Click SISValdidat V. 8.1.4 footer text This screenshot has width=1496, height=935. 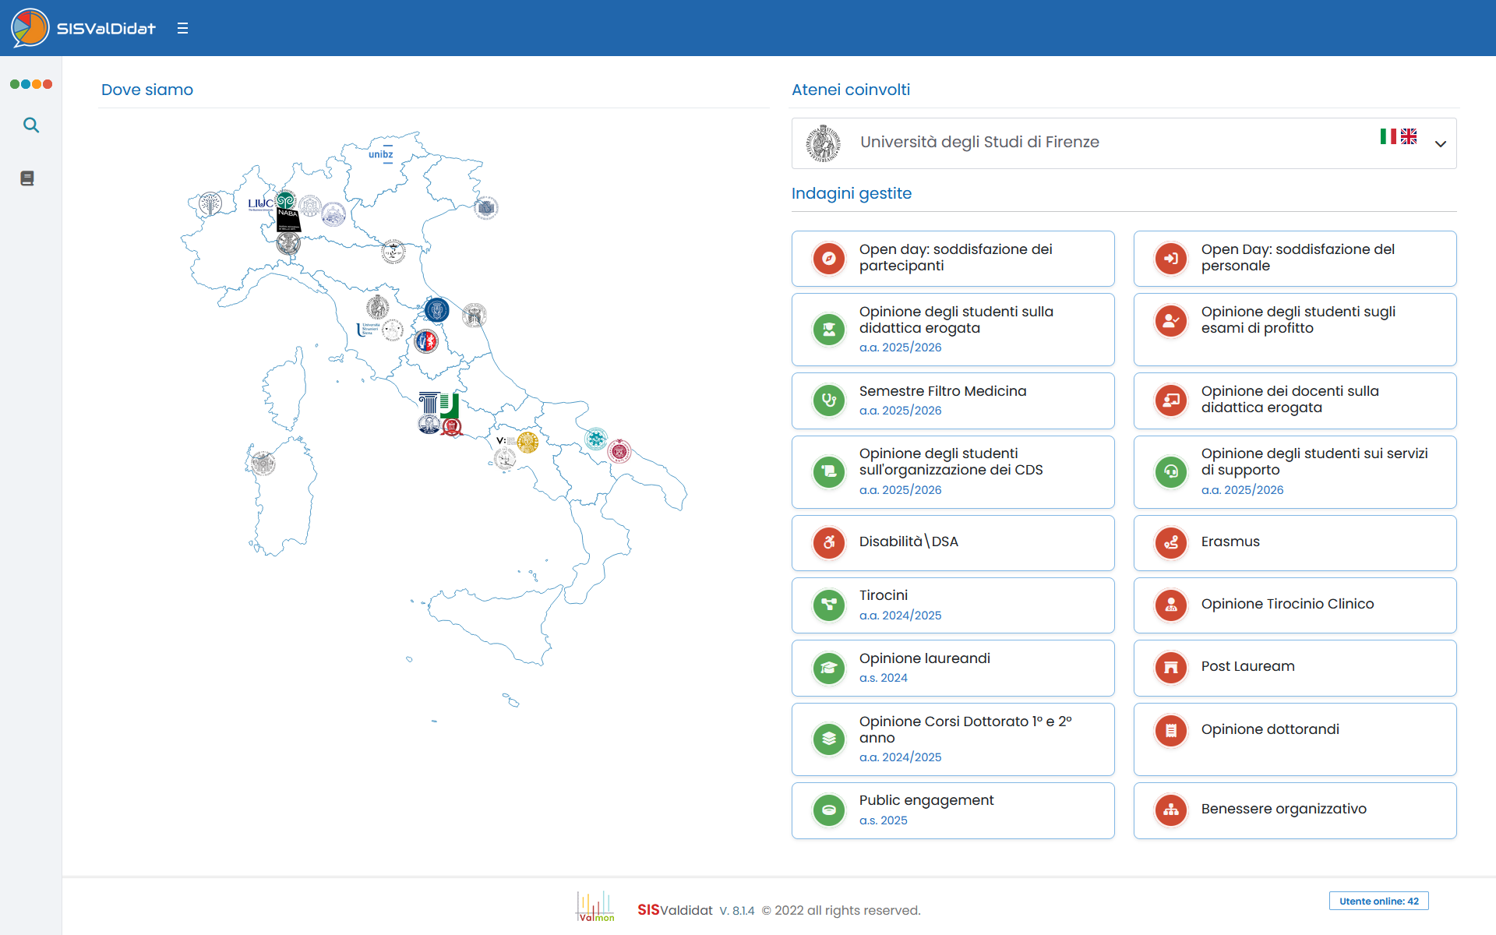696,910
